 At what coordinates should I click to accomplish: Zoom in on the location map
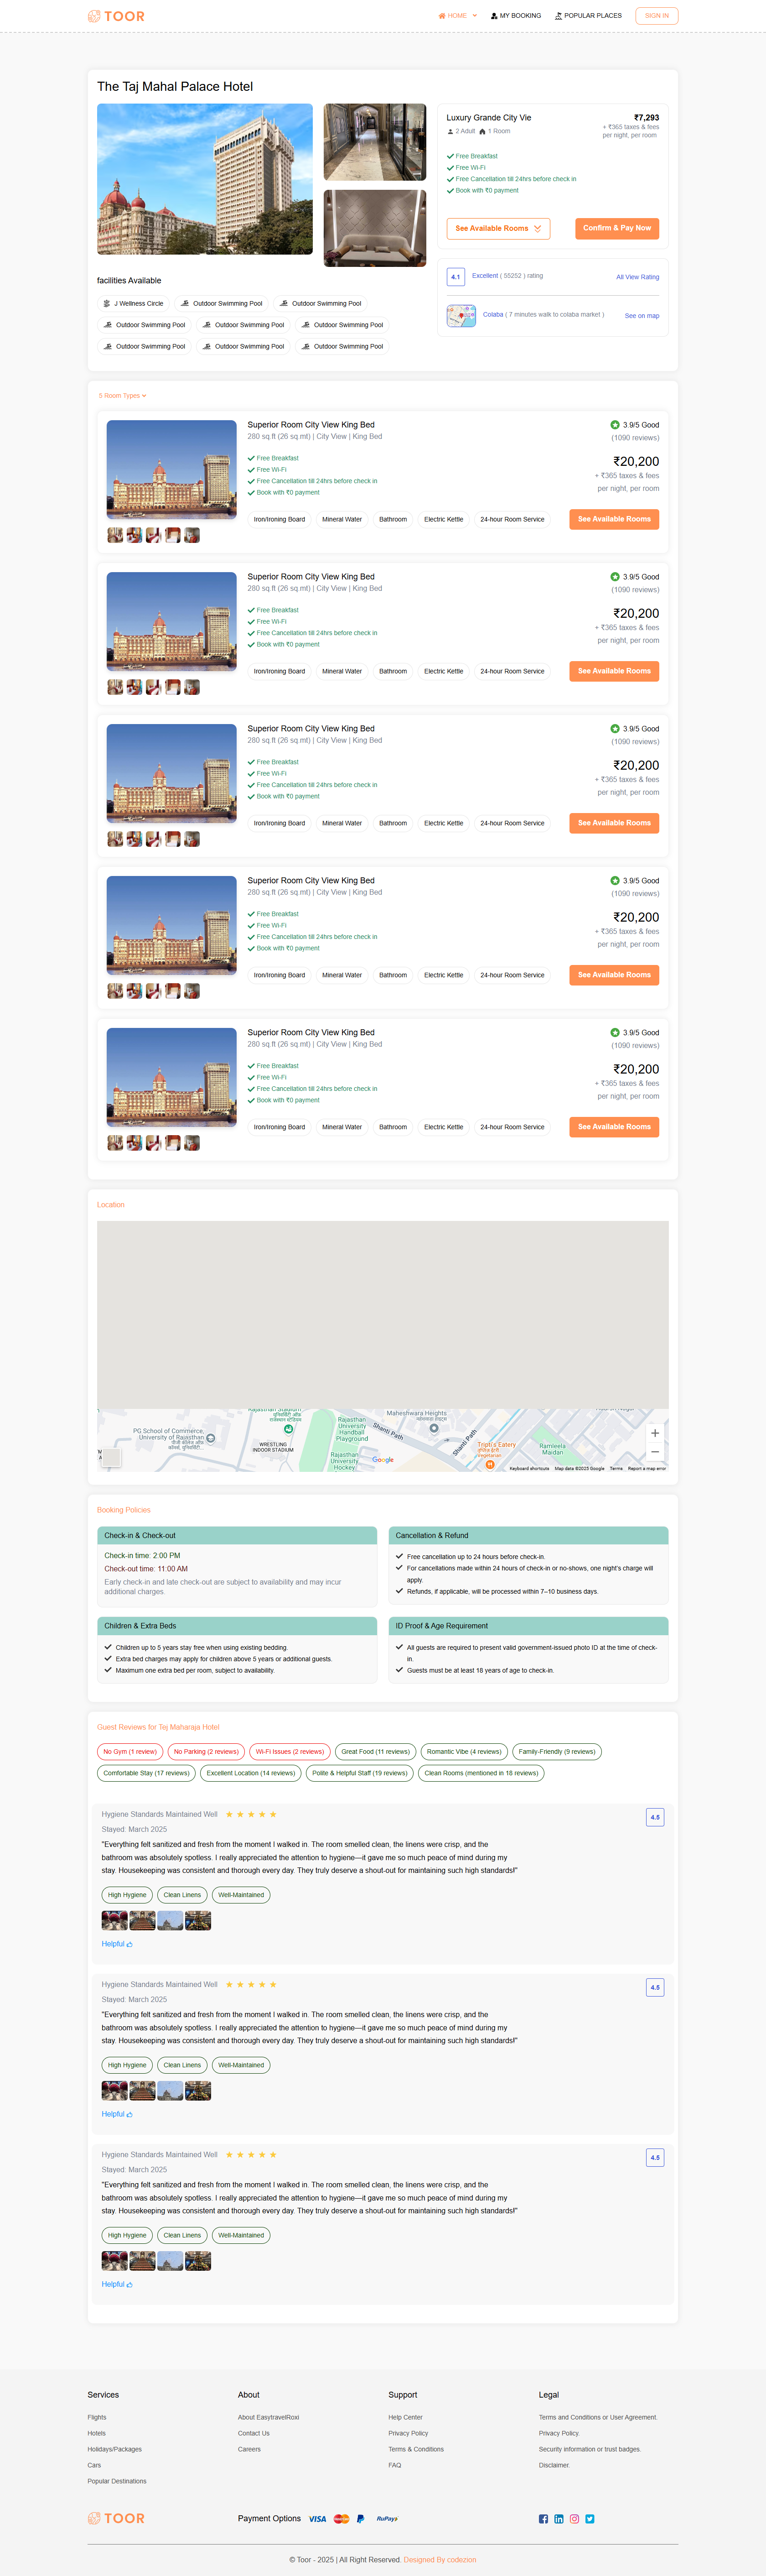655,1433
